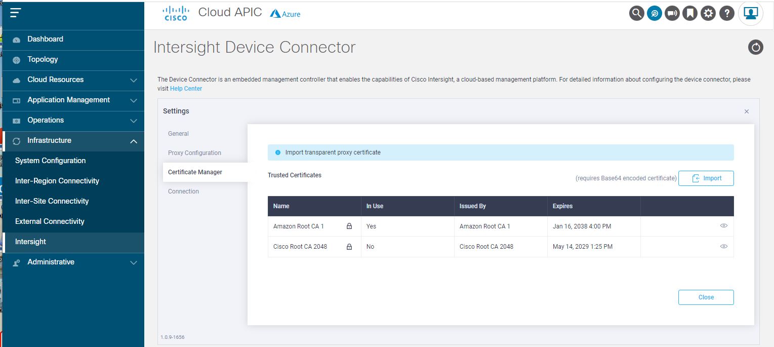Open the search magnifier icon in header
Image resolution: width=774 pixels, height=347 pixels.
click(636, 13)
